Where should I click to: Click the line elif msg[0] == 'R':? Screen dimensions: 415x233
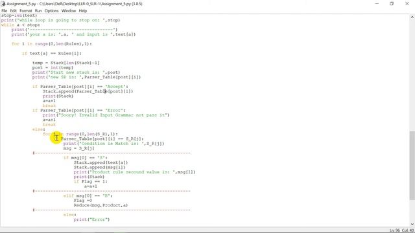[x=88, y=196]
